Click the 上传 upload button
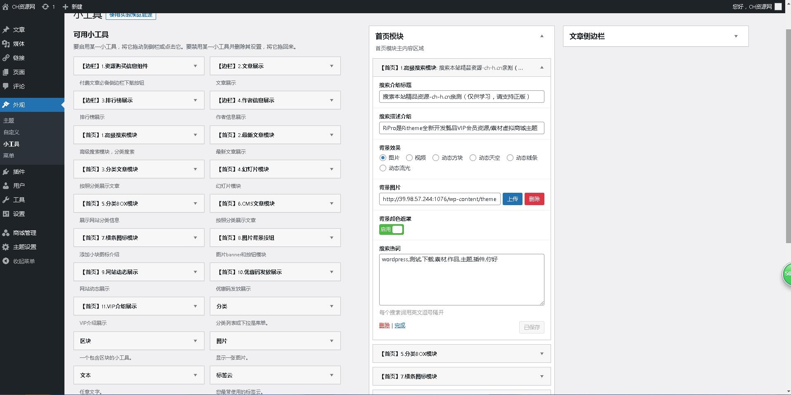 click(x=512, y=199)
